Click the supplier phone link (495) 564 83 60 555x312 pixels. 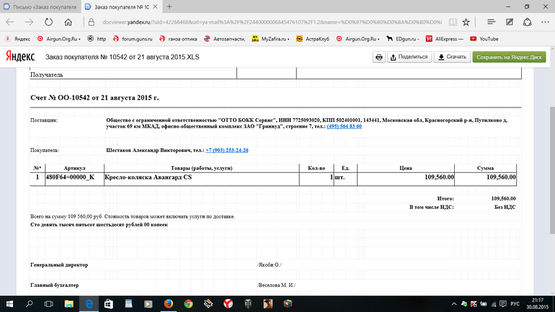click(x=344, y=126)
